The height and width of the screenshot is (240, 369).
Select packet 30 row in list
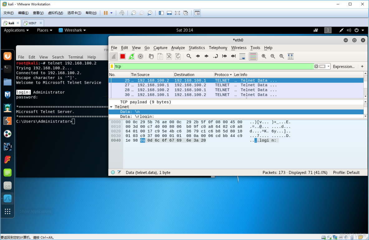pos(236,95)
